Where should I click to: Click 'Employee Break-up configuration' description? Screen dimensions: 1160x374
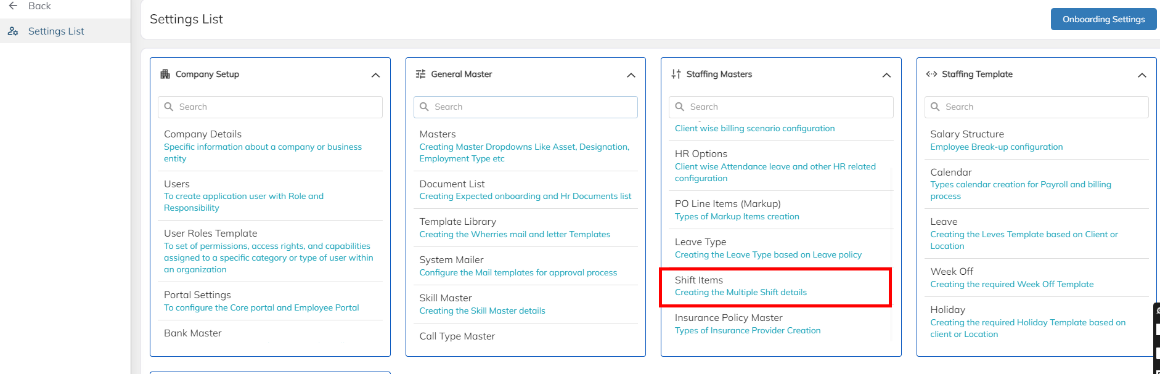(x=997, y=147)
